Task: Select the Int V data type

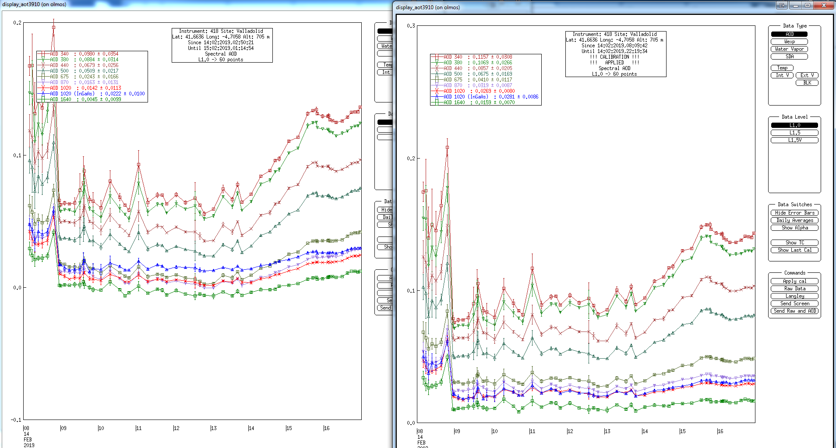Action: pos(782,75)
